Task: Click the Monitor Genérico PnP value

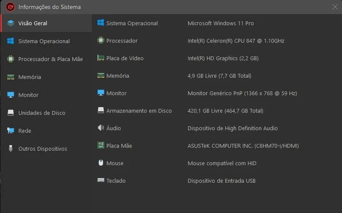Action: pos(242,93)
